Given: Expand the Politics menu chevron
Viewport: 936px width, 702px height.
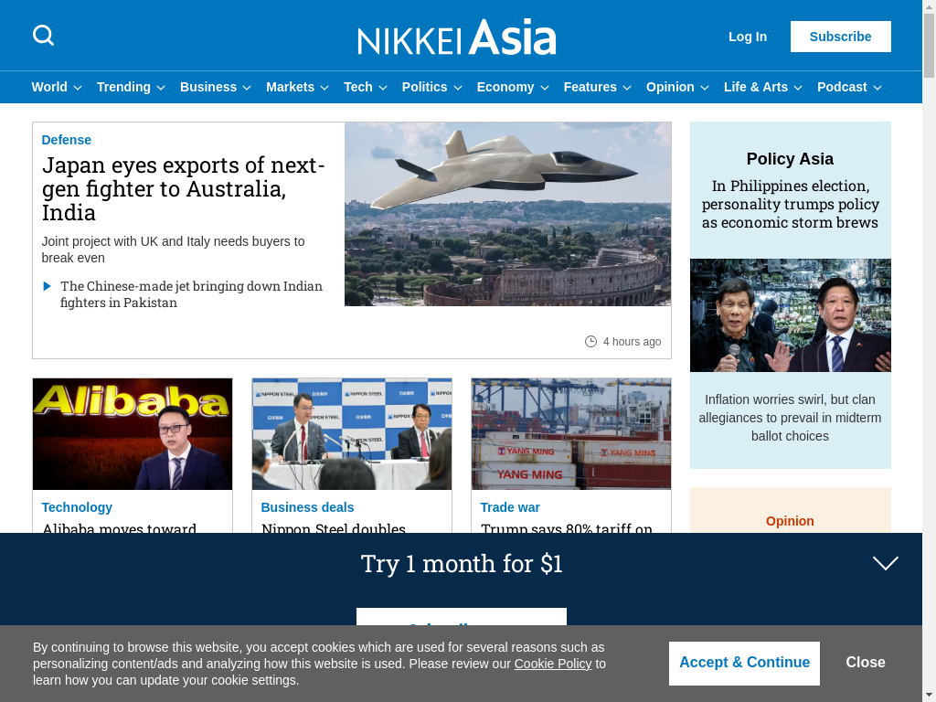Looking at the screenshot, I should coord(457,88).
